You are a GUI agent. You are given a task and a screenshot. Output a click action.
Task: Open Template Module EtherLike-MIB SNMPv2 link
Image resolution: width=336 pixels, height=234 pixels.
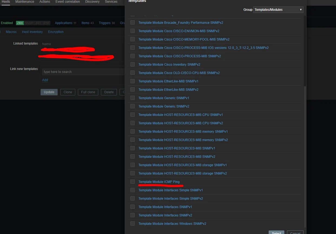point(168,90)
